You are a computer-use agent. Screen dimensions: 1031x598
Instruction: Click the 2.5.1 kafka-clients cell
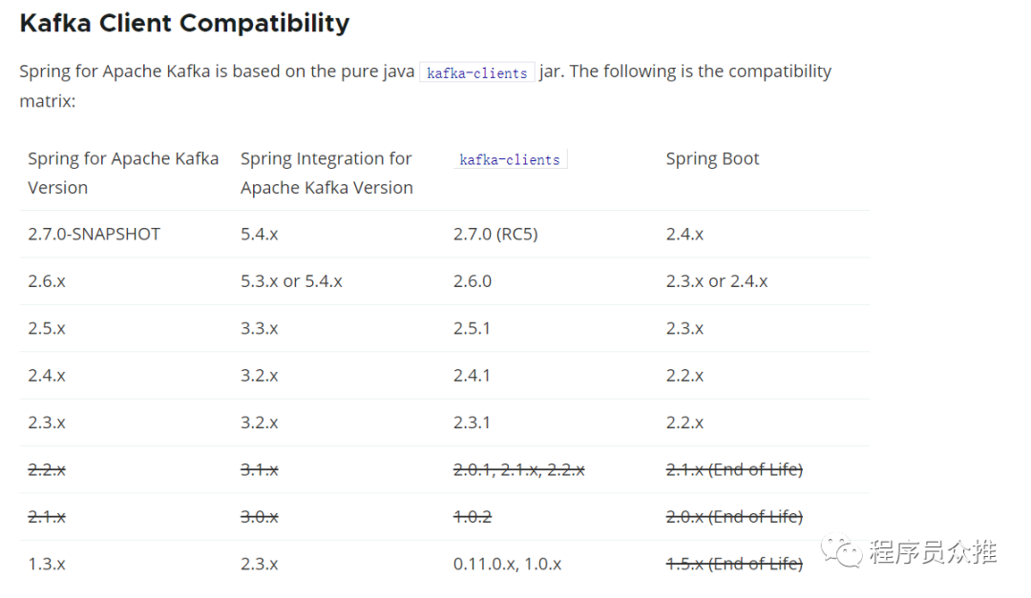[x=472, y=328]
